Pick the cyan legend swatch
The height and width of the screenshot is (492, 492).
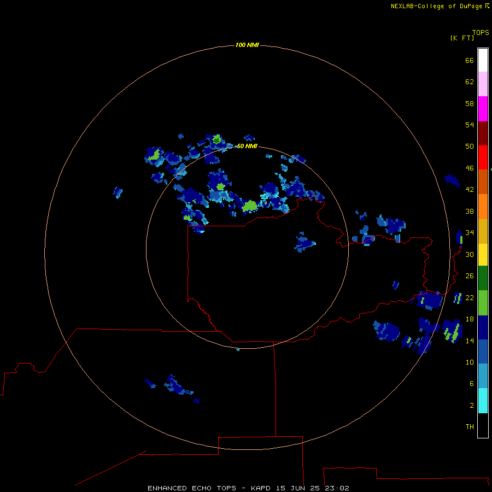[x=483, y=401]
